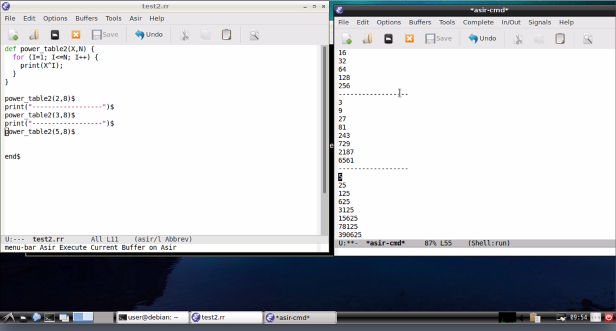Copy icon in asir-cmd toolbar
This screenshot has height=331, width=616.
tap(539, 38)
